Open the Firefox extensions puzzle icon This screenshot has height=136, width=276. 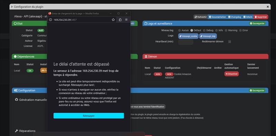pyautogui.click(x=120, y=20)
